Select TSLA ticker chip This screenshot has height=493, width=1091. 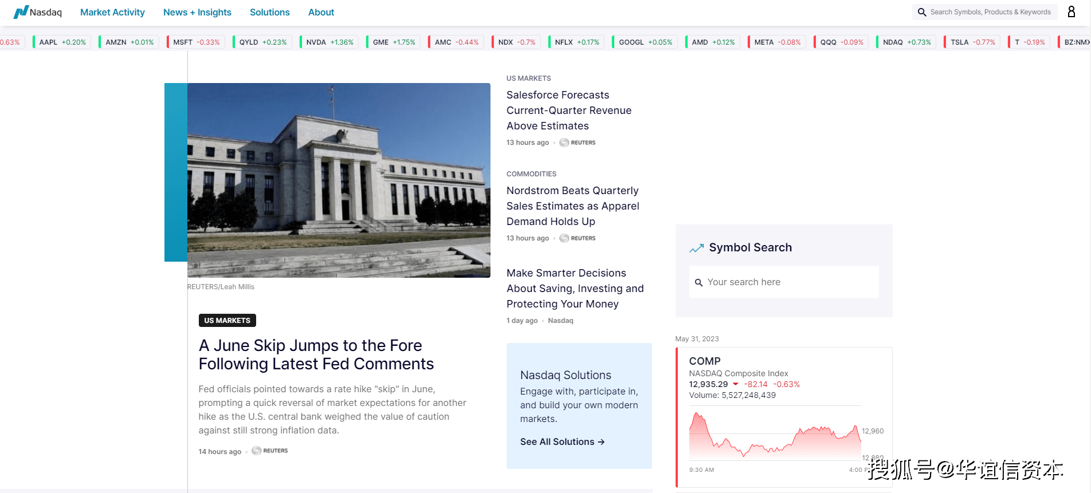pyautogui.click(x=972, y=42)
